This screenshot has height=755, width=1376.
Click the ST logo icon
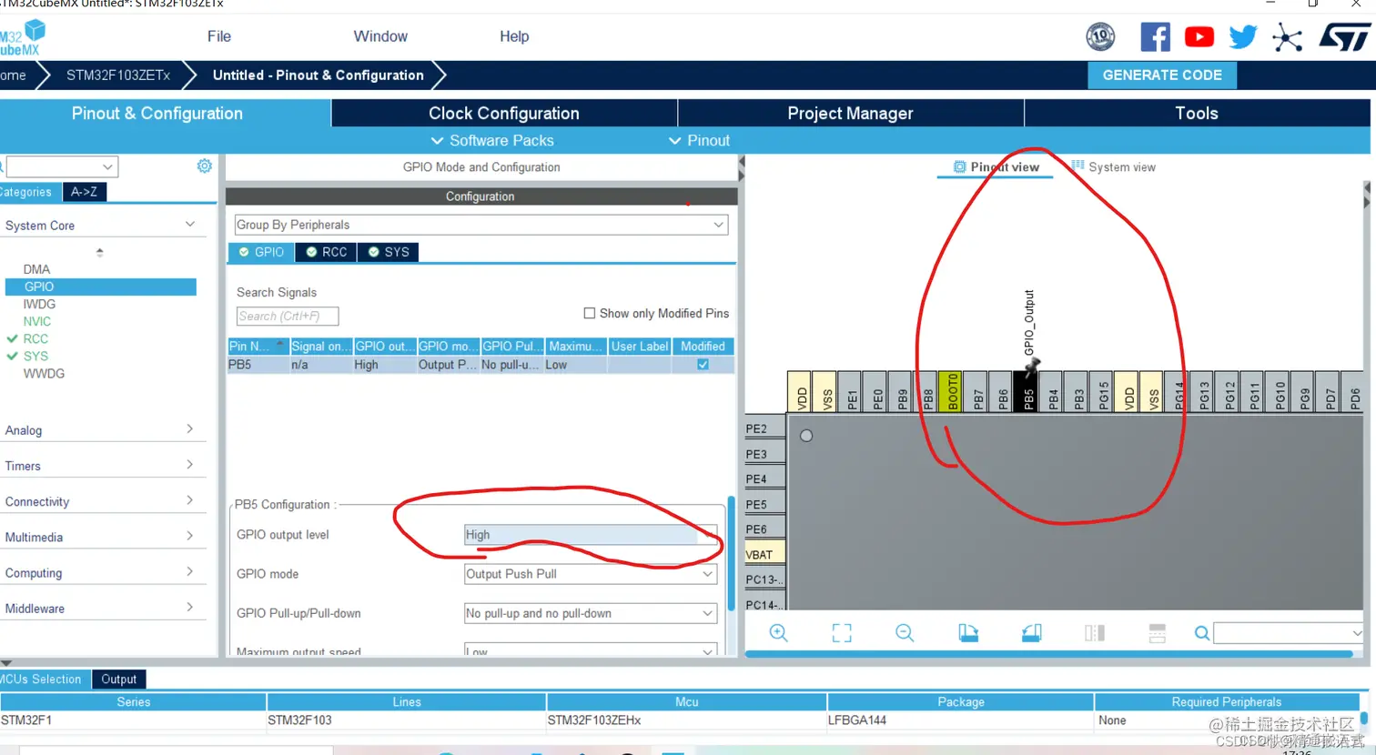coord(1344,37)
